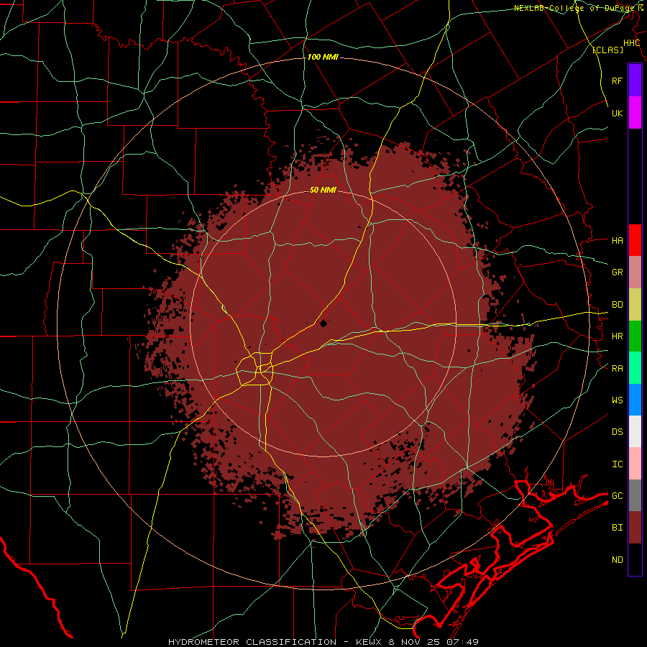Click the green HR legend swatch
The image size is (647, 647).
(x=635, y=336)
